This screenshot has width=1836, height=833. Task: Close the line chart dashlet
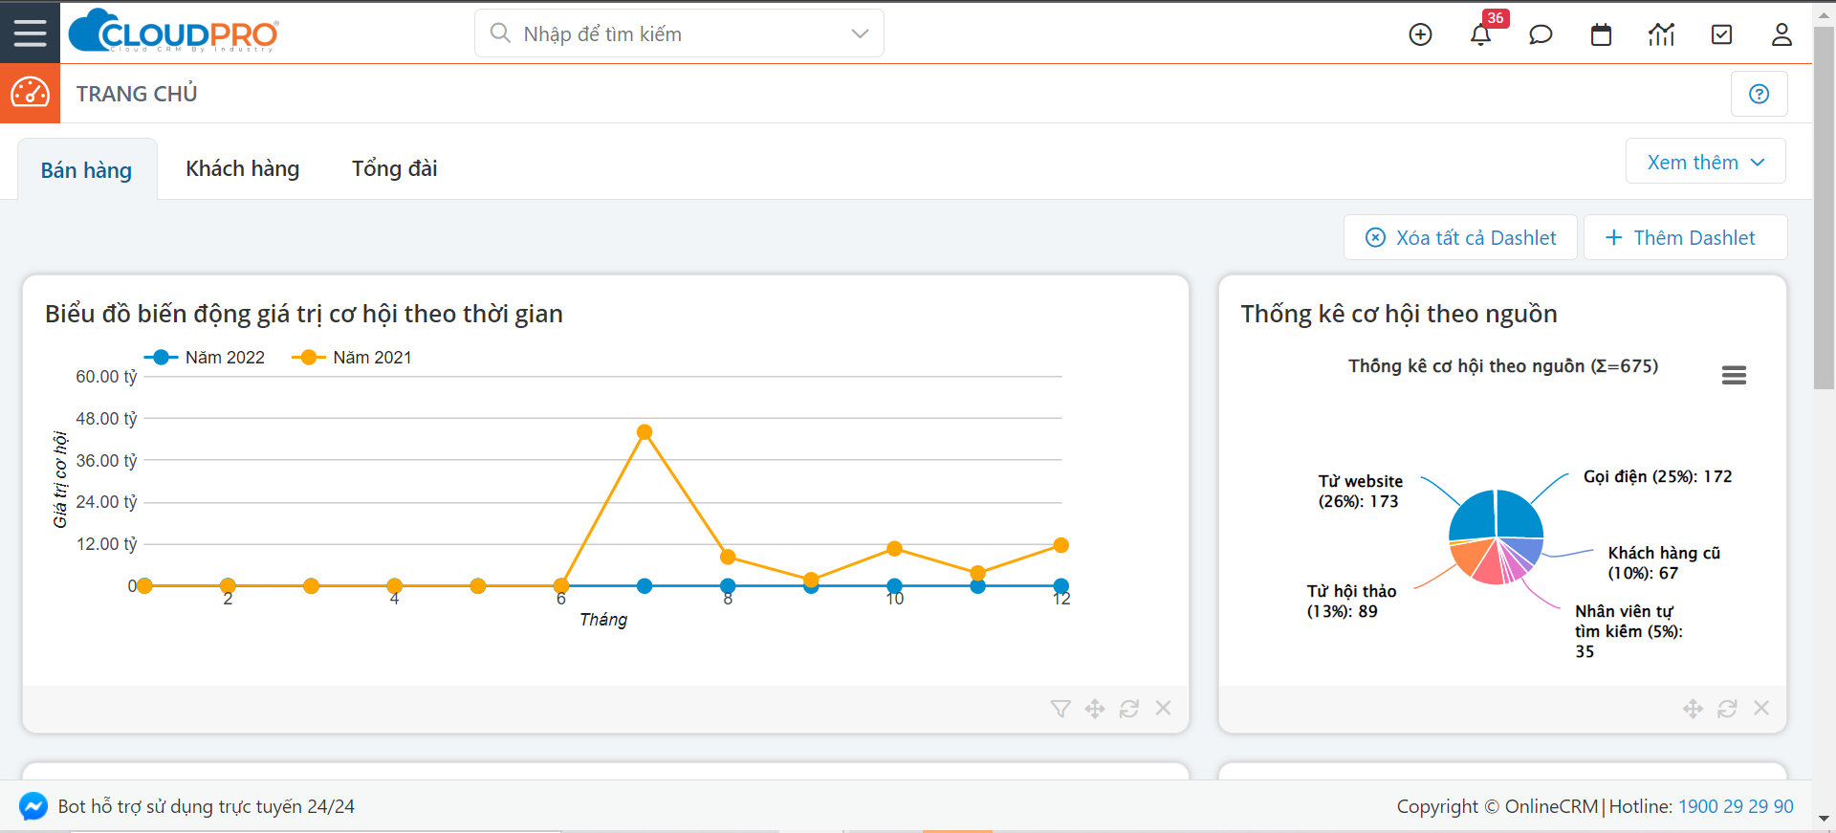1163,708
